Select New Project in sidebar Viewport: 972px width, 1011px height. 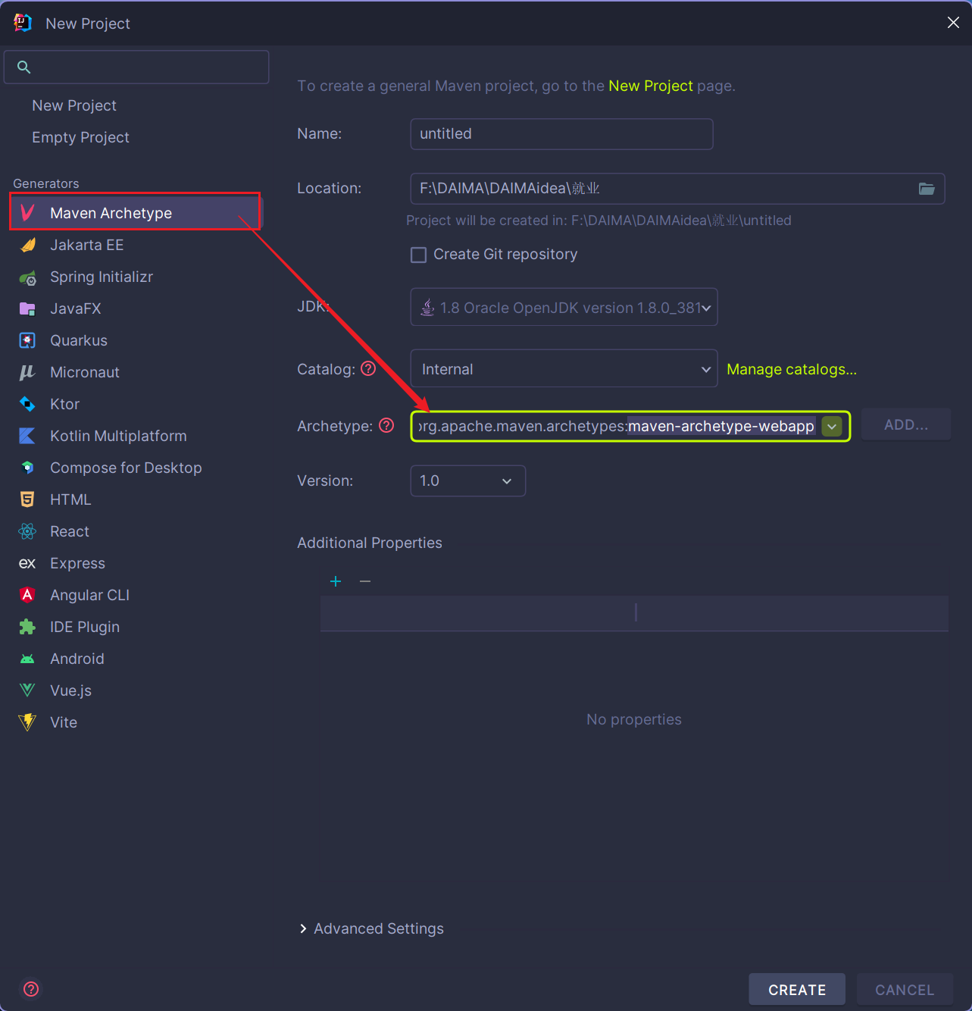(x=74, y=105)
